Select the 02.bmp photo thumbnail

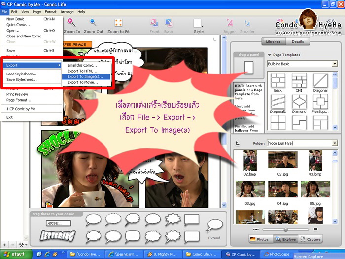(250, 161)
